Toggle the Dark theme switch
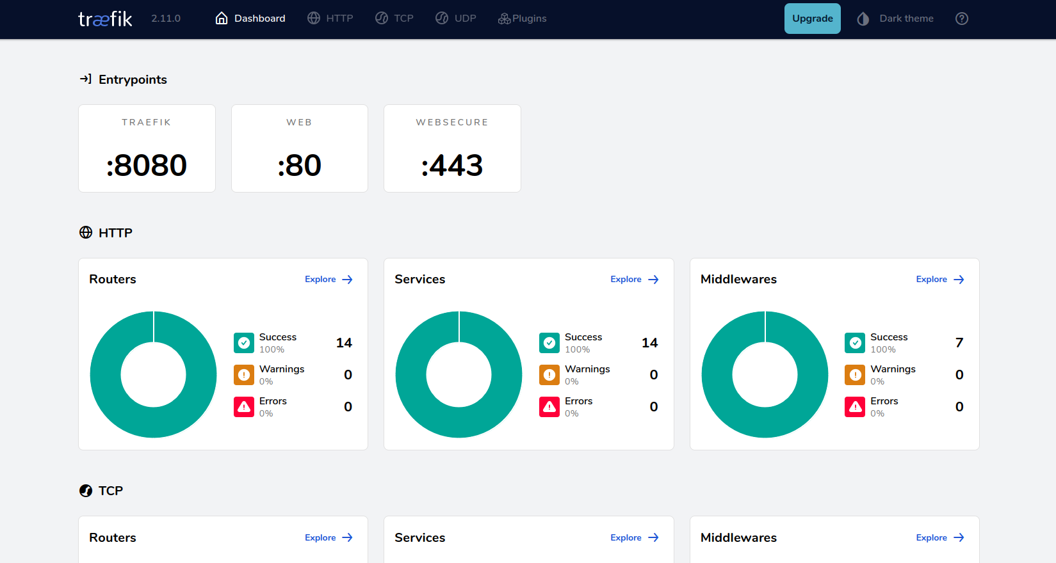 895,19
